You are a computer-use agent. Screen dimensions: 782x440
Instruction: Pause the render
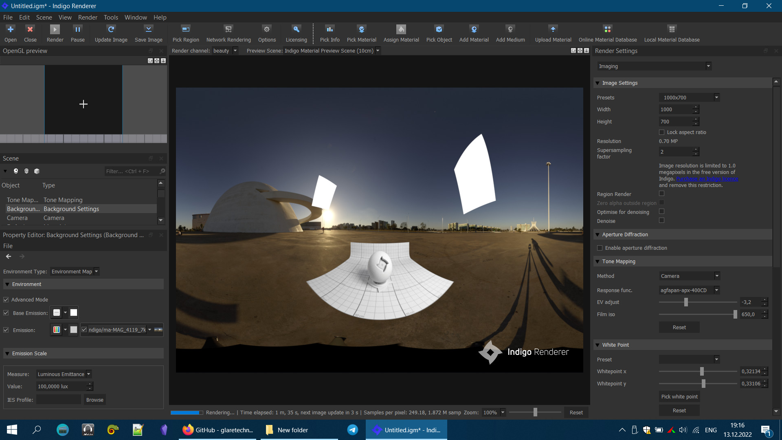[x=77, y=29]
